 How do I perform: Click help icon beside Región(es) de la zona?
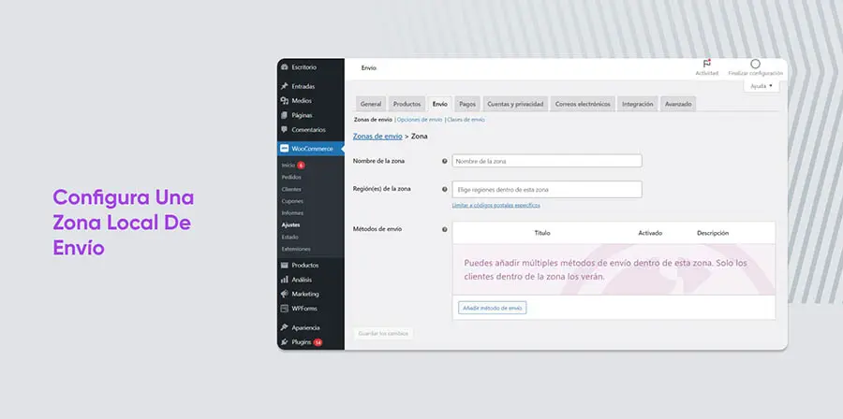(x=445, y=189)
